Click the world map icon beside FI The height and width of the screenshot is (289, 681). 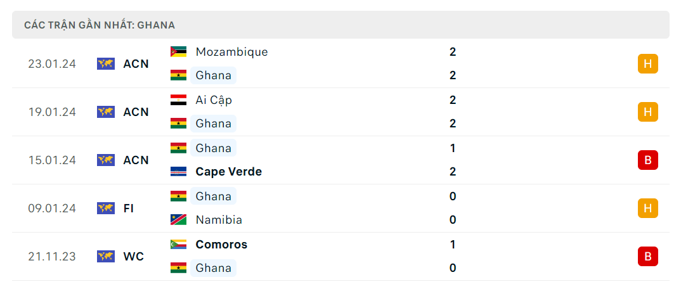click(x=105, y=209)
